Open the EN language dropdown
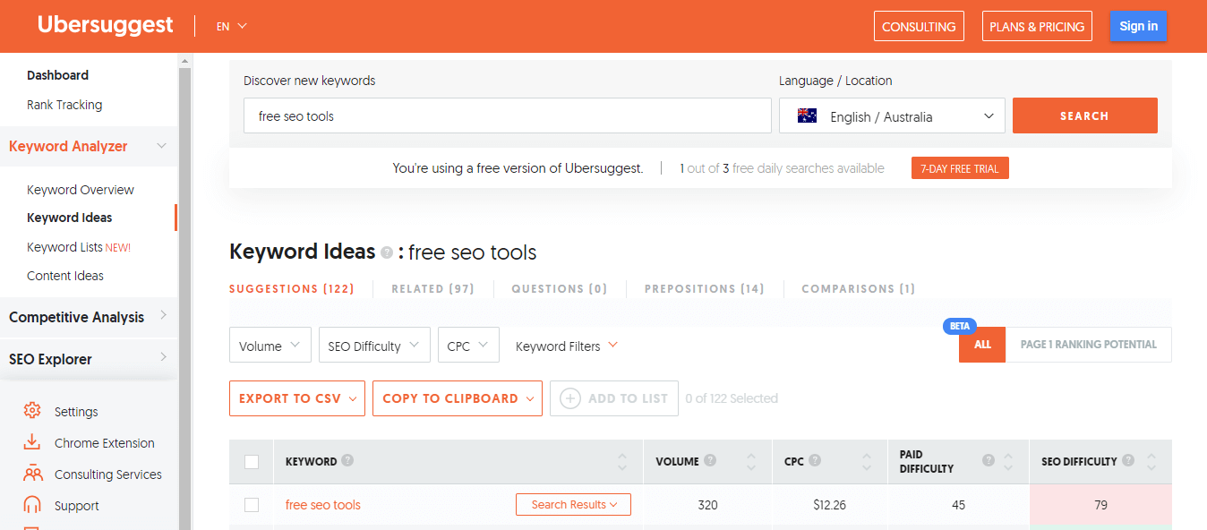Viewport: 1207px width, 530px height. click(231, 26)
